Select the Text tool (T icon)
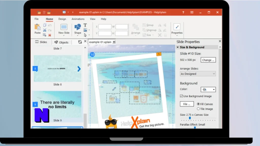Screen dimensions: 260x146 85,25
